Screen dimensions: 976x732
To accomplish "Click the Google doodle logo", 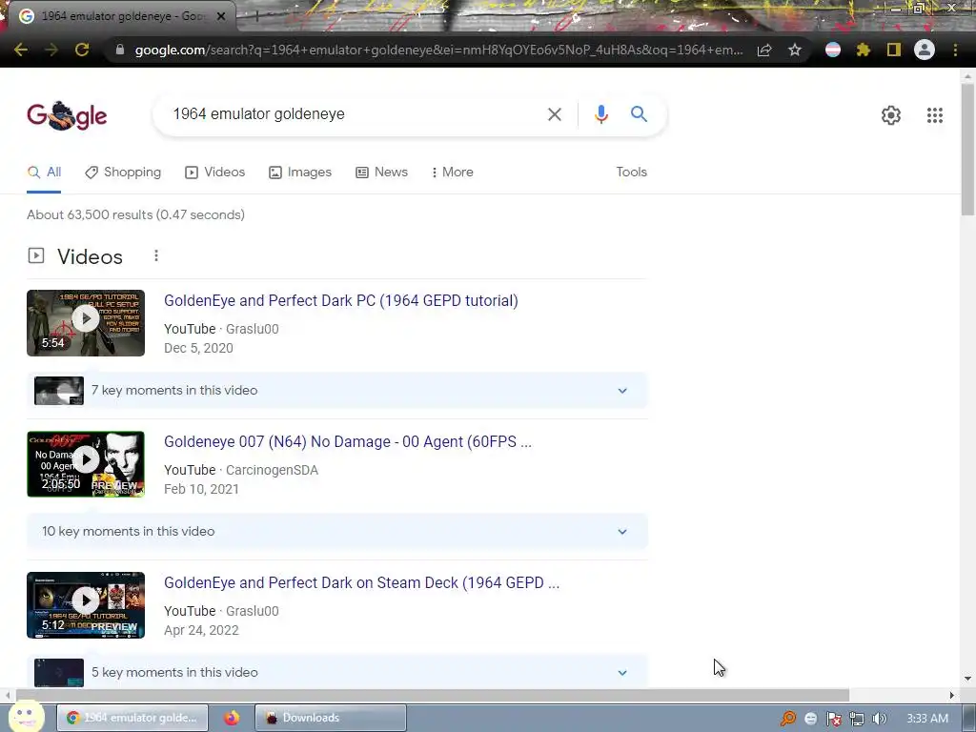I will [x=67, y=115].
